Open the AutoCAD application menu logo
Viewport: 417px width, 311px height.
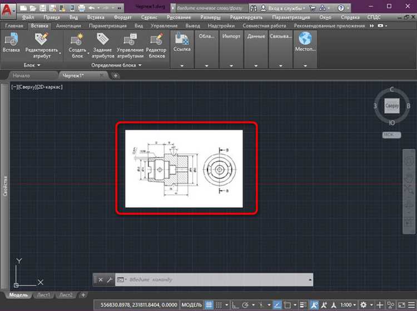[8, 11]
